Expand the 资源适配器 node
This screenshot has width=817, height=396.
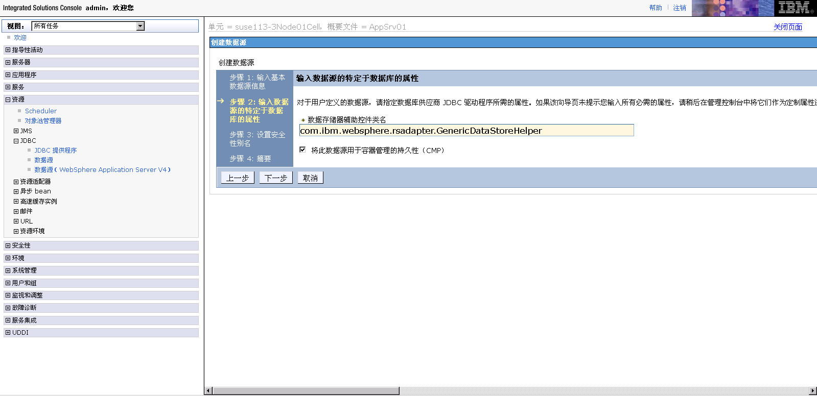(16, 182)
